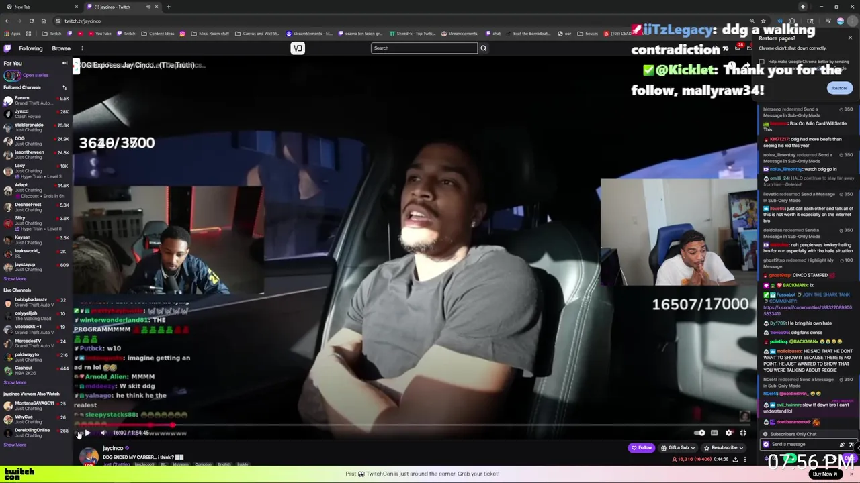Viewport: 860px width, 483px height.
Task: Open DDG channel in sidebar
Action: 36,141
